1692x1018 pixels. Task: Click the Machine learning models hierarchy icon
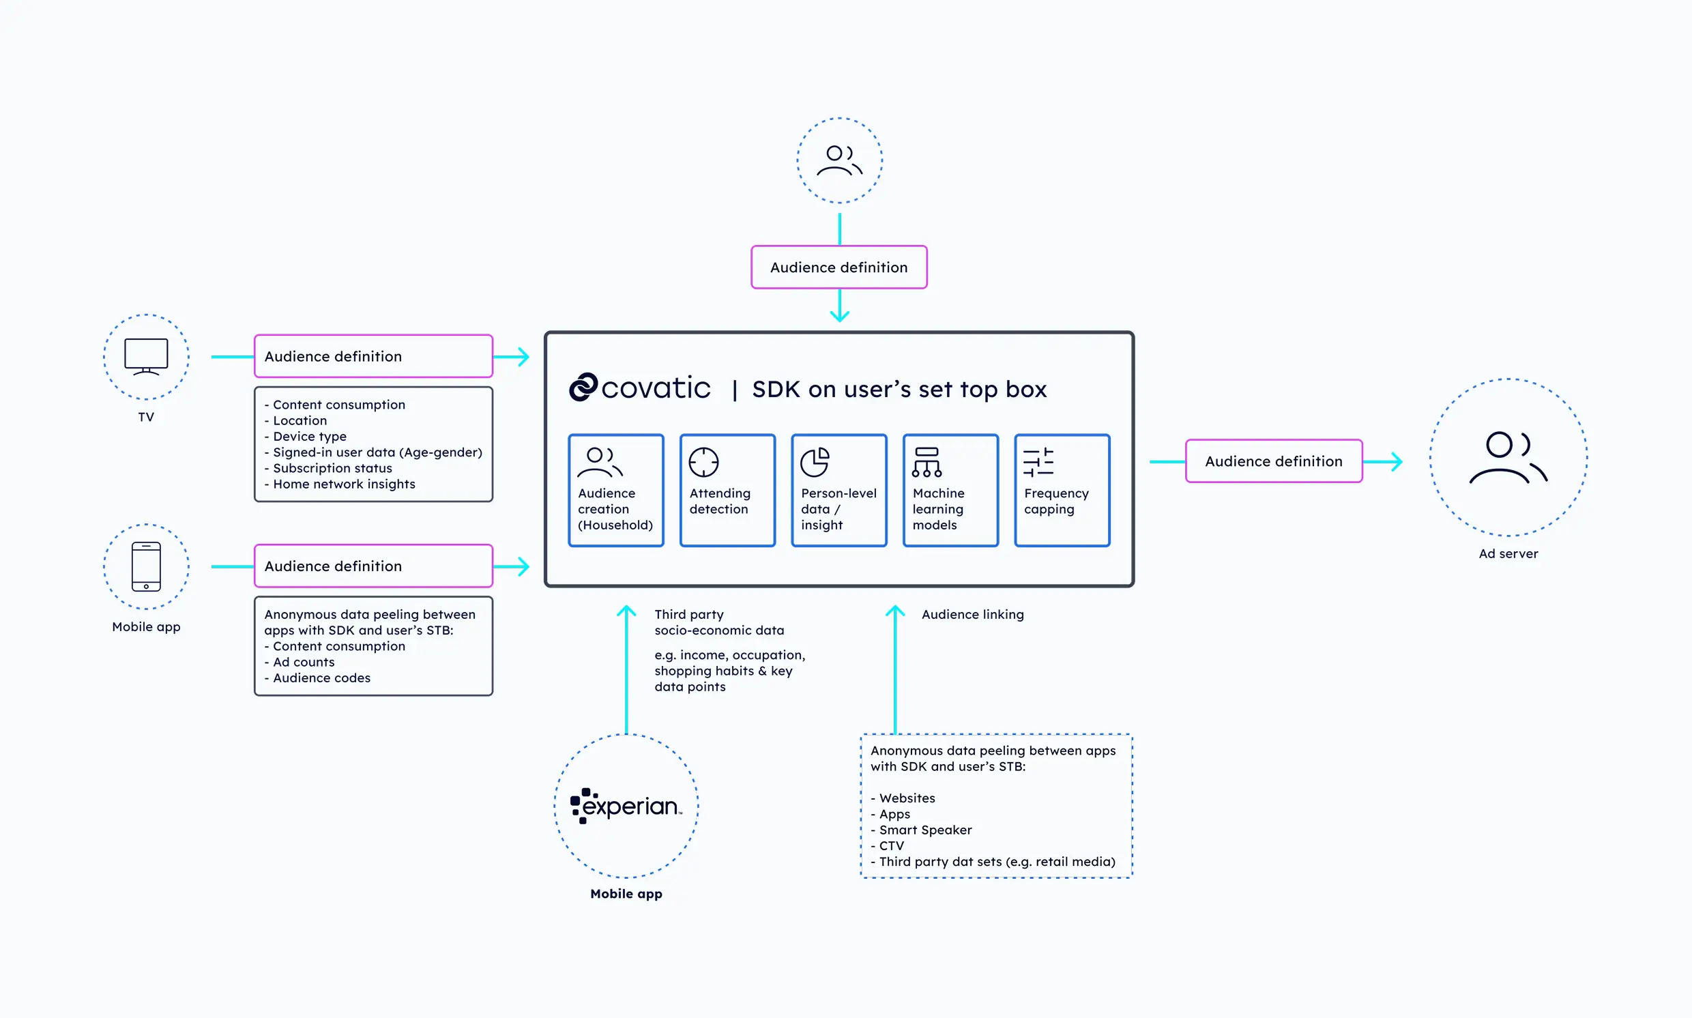pyautogui.click(x=927, y=463)
